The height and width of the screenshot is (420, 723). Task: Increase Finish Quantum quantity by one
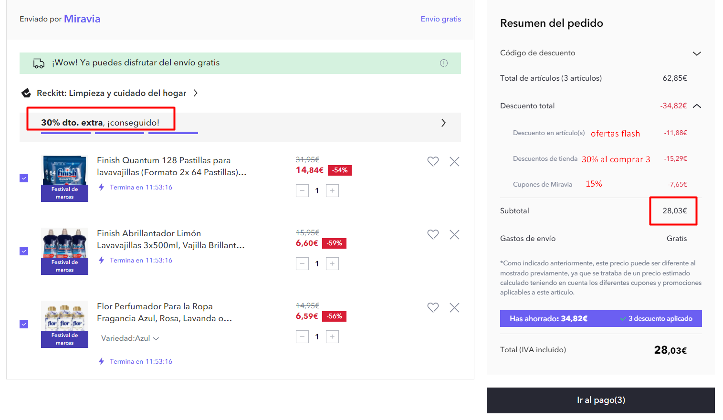pyautogui.click(x=332, y=191)
